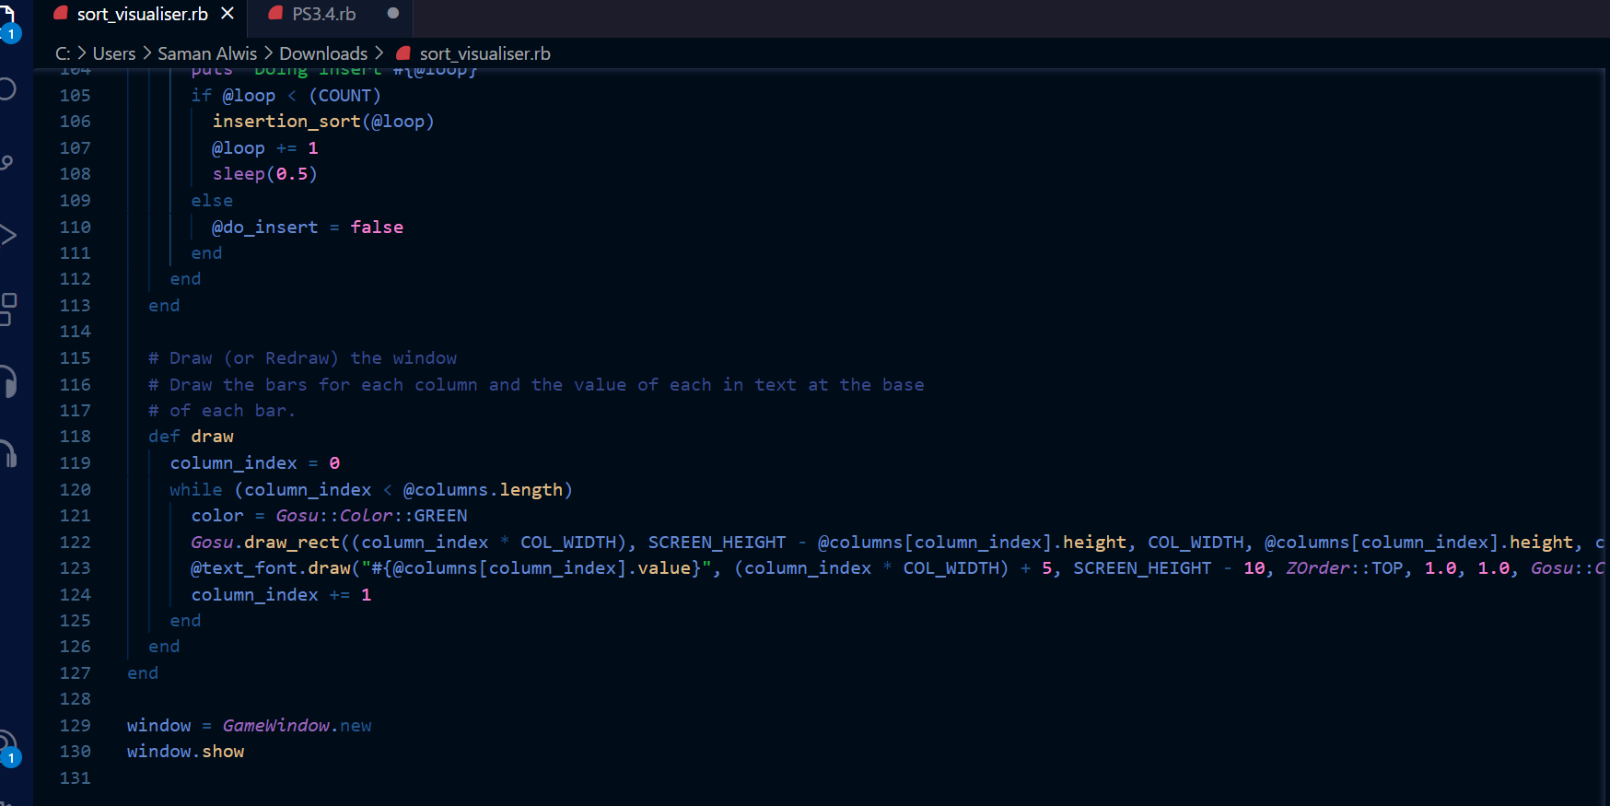Viewport: 1610px width, 806px height.
Task: Click 'false' value on line 110
Action: (377, 228)
